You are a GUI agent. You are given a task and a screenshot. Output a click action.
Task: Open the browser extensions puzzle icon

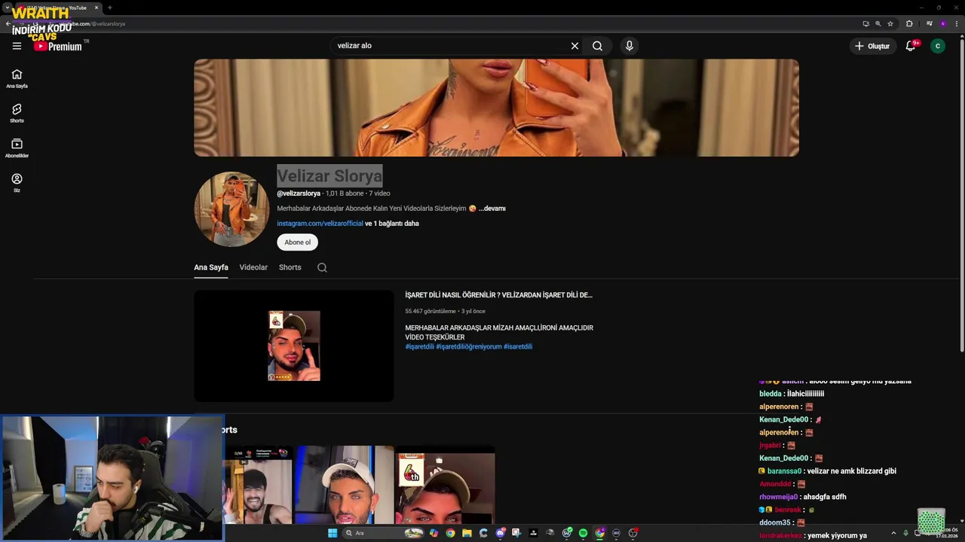point(909,23)
